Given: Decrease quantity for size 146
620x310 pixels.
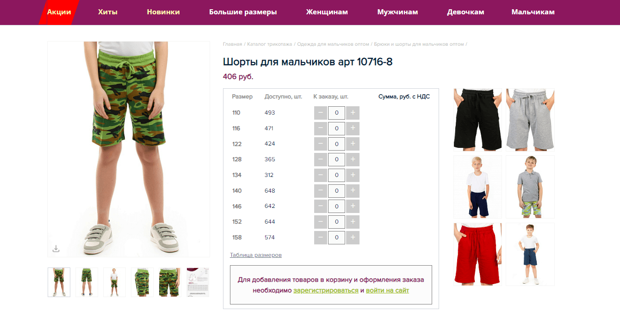Looking at the screenshot, I should [321, 206].
